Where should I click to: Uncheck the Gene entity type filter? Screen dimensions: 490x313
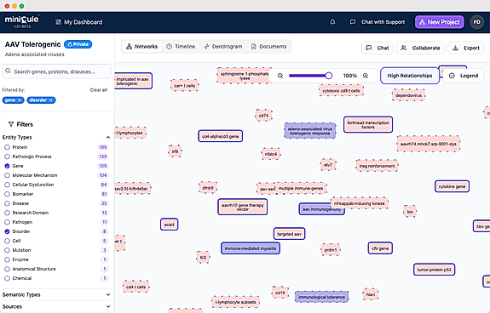point(7,166)
